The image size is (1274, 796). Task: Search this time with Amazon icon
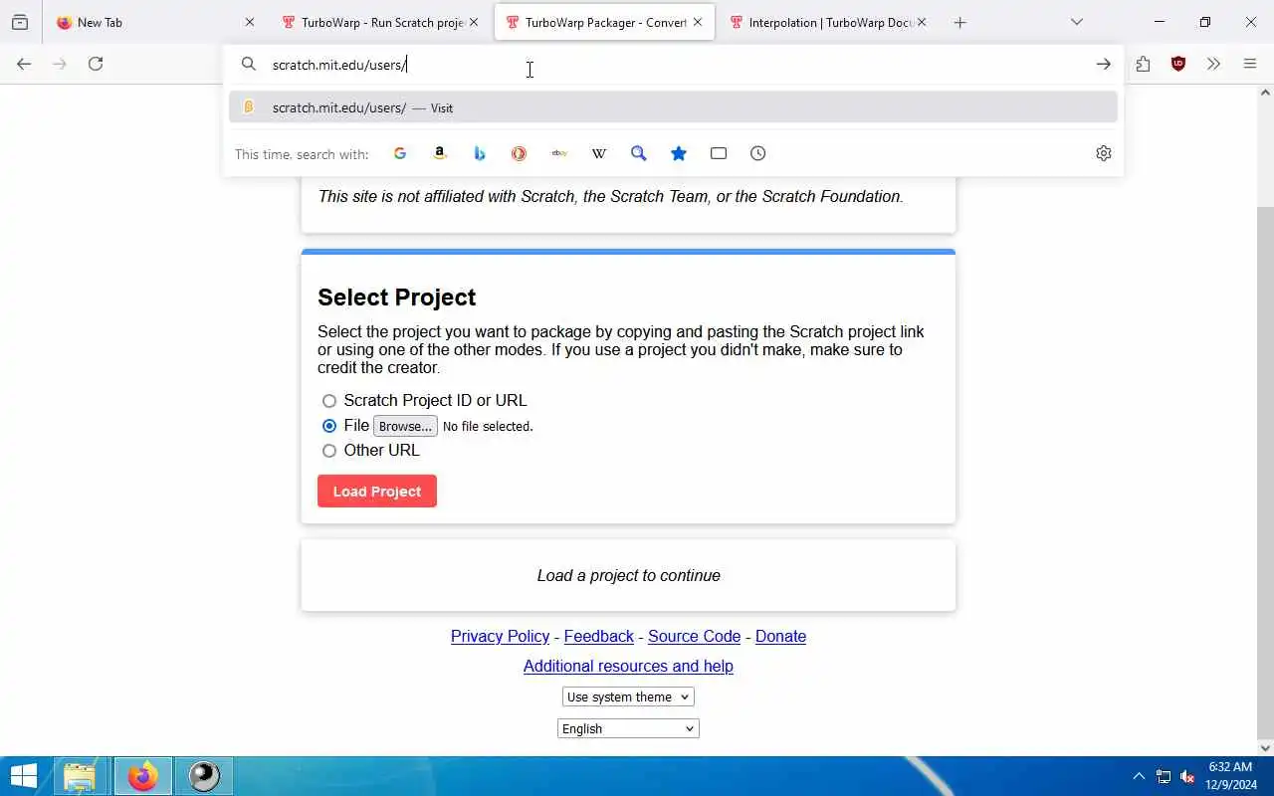(x=440, y=153)
